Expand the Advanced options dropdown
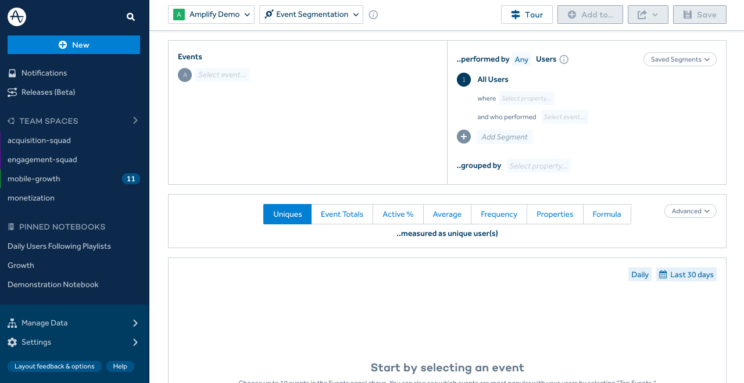744x383 pixels. pyautogui.click(x=690, y=211)
